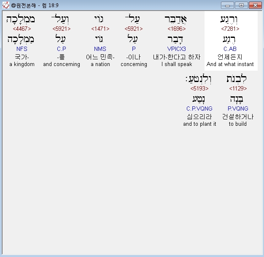Click Strong's number <1129>
The height and width of the screenshot is (257, 264).
[238, 88]
